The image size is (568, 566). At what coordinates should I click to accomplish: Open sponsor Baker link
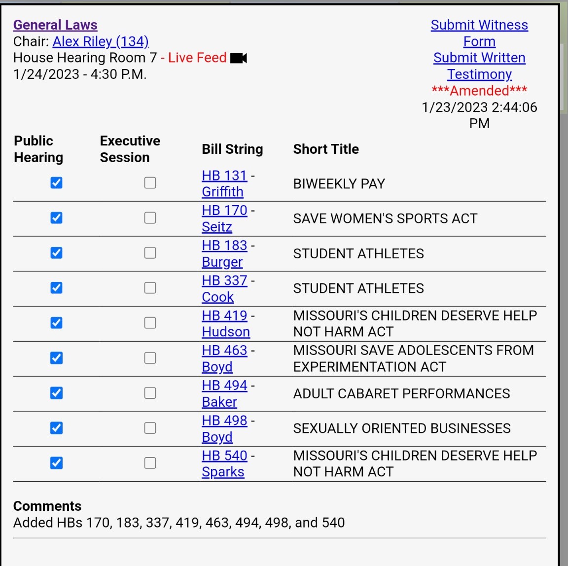pos(219,402)
